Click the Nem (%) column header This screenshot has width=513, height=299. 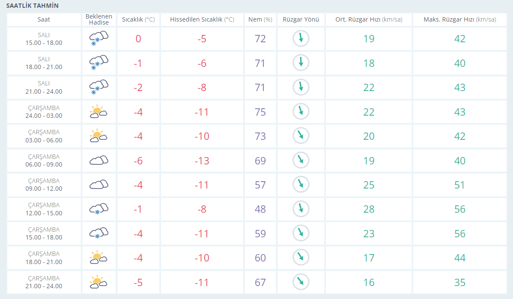point(260,19)
